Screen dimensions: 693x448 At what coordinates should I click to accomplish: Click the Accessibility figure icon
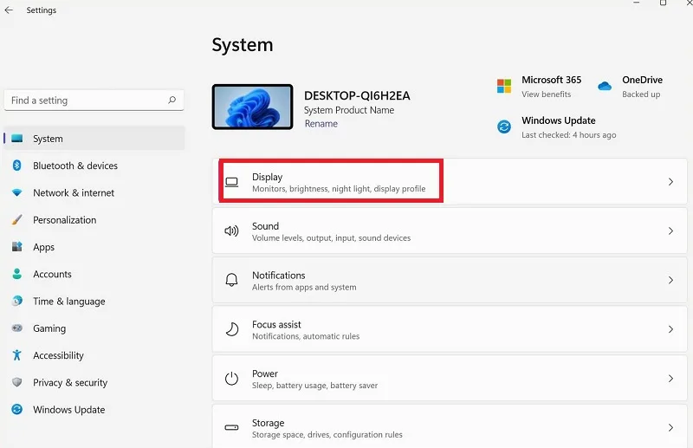[x=16, y=355]
